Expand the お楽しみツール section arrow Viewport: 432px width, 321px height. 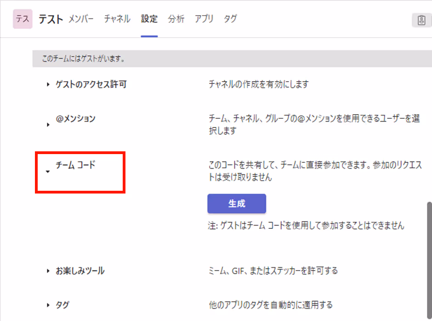point(48,271)
